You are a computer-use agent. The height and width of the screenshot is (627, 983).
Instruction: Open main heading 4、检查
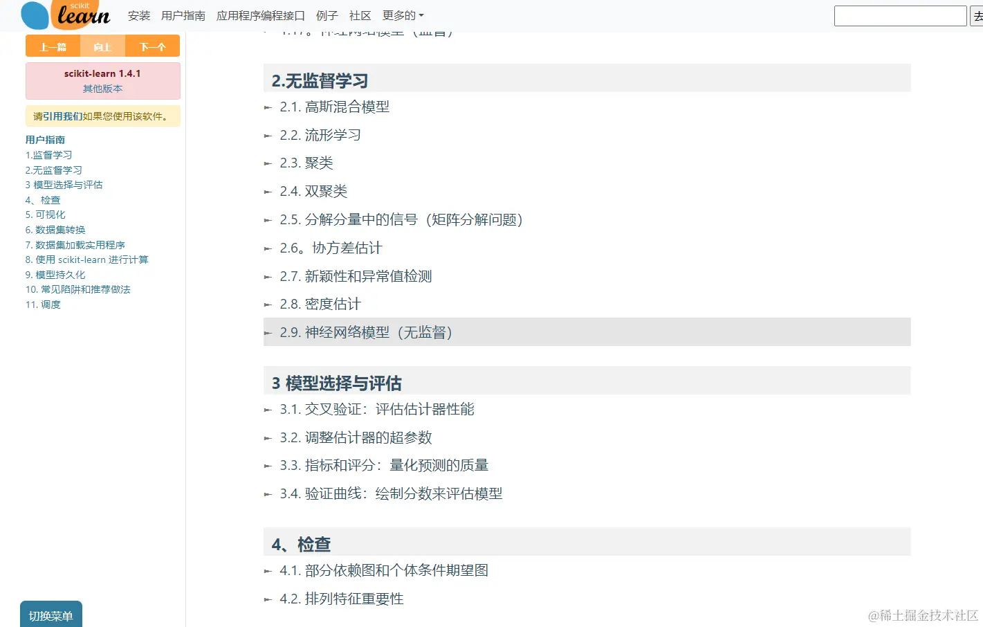coord(301,545)
